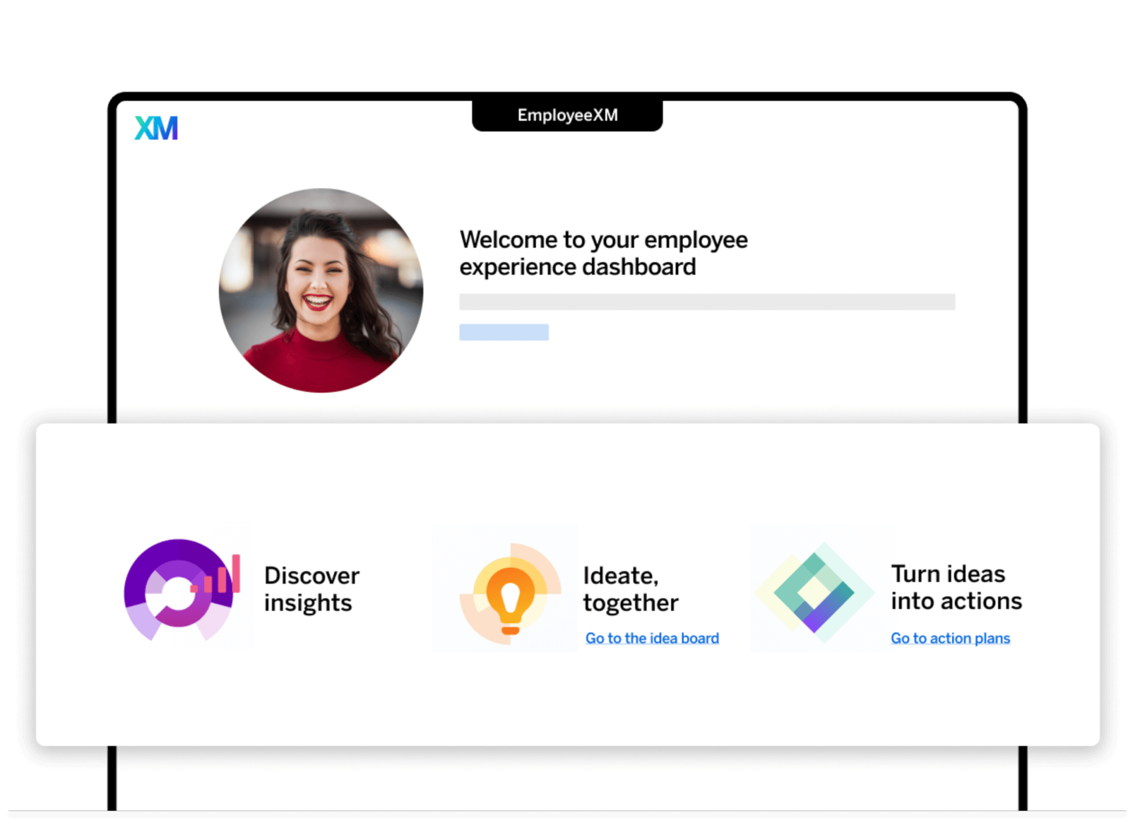Select the EmployeeXM tab label

[x=567, y=115]
